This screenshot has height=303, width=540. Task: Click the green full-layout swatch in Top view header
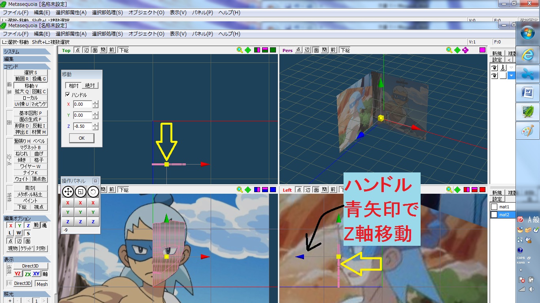point(273,50)
